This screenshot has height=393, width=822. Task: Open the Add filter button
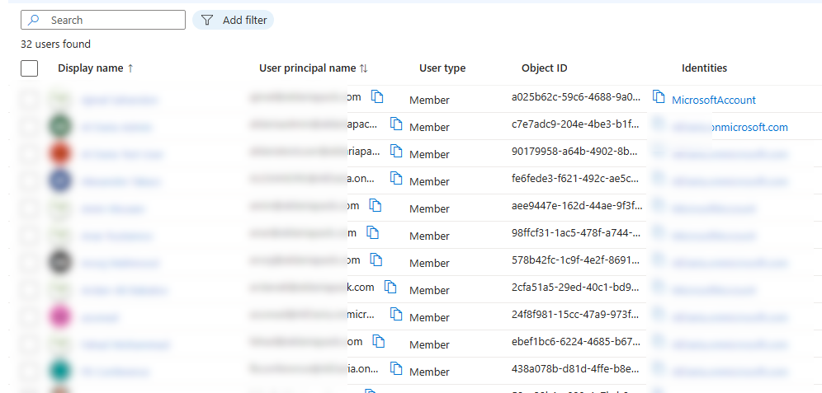pyautogui.click(x=234, y=20)
